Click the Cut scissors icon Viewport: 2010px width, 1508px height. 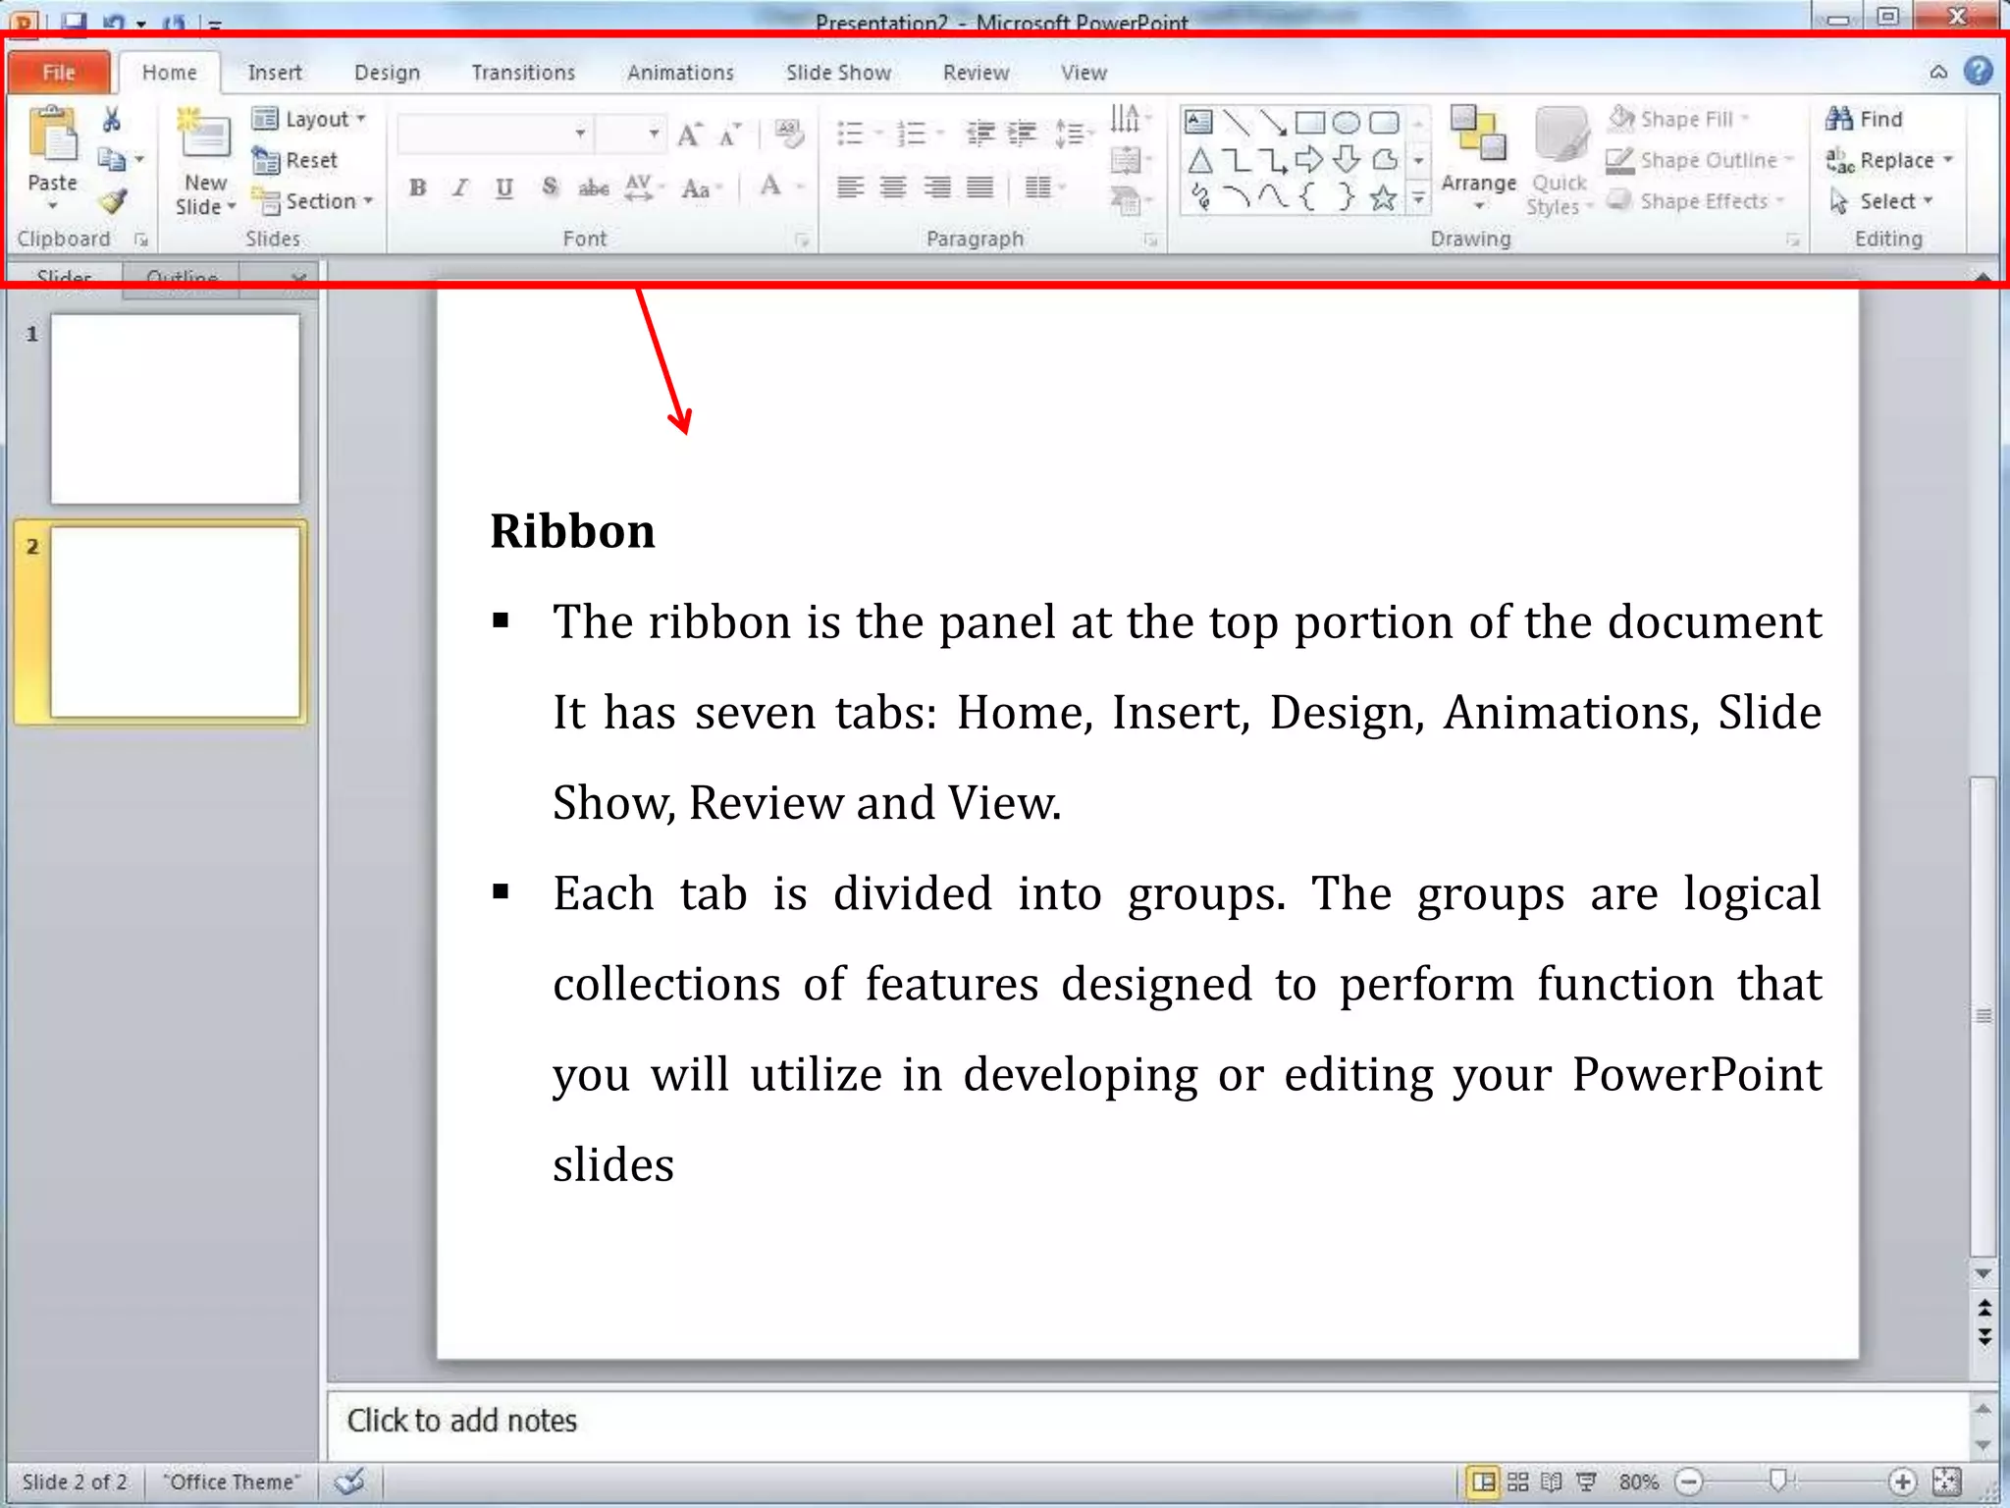point(112,120)
